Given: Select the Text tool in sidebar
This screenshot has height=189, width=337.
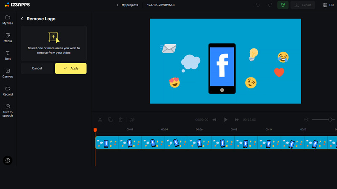Looking at the screenshot, I should [x=8, y=56].
